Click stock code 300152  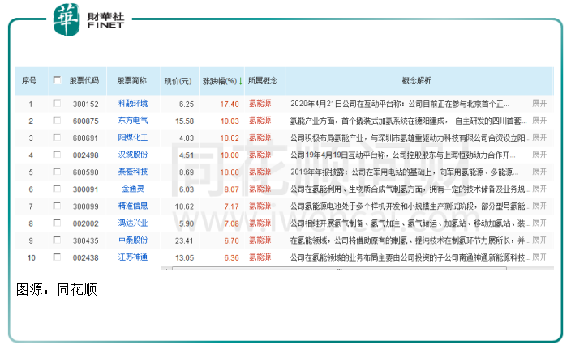coord(86,104)
